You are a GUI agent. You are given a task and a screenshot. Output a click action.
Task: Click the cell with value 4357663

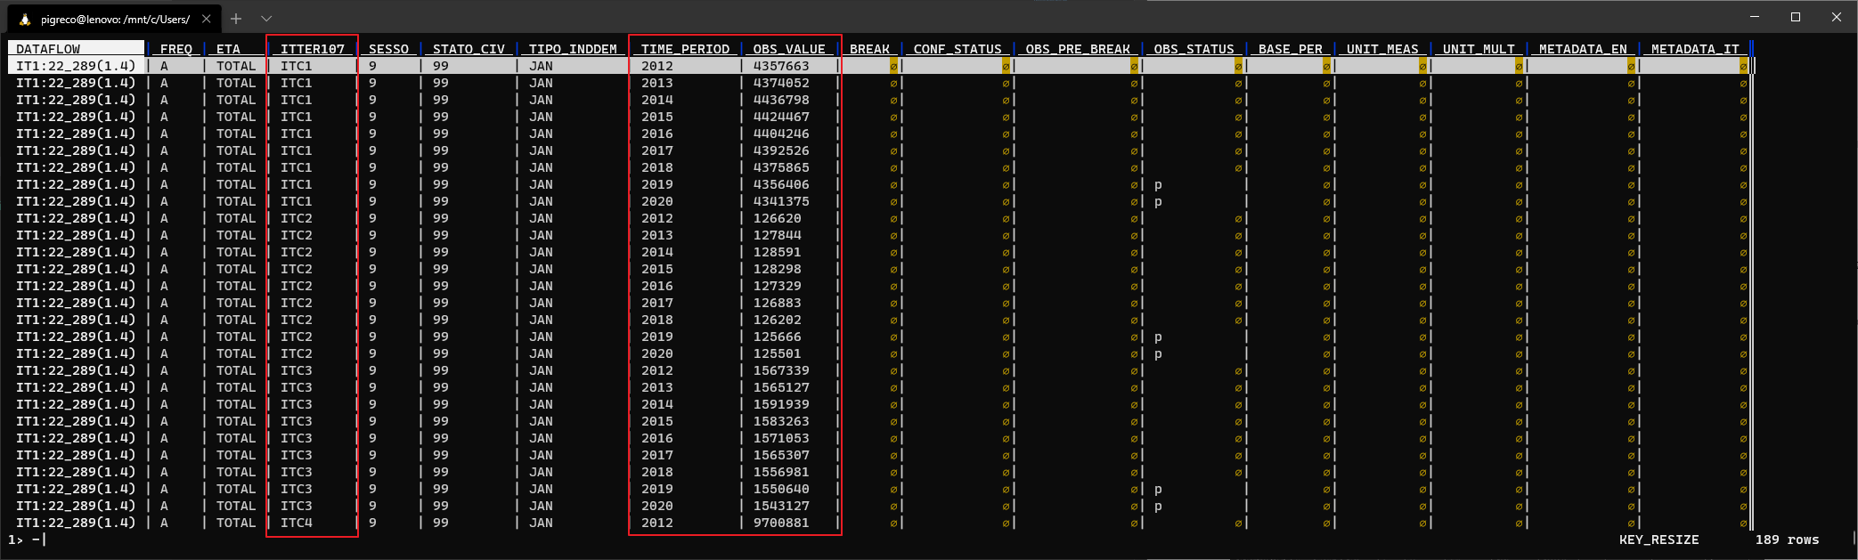tap(780, 66)
